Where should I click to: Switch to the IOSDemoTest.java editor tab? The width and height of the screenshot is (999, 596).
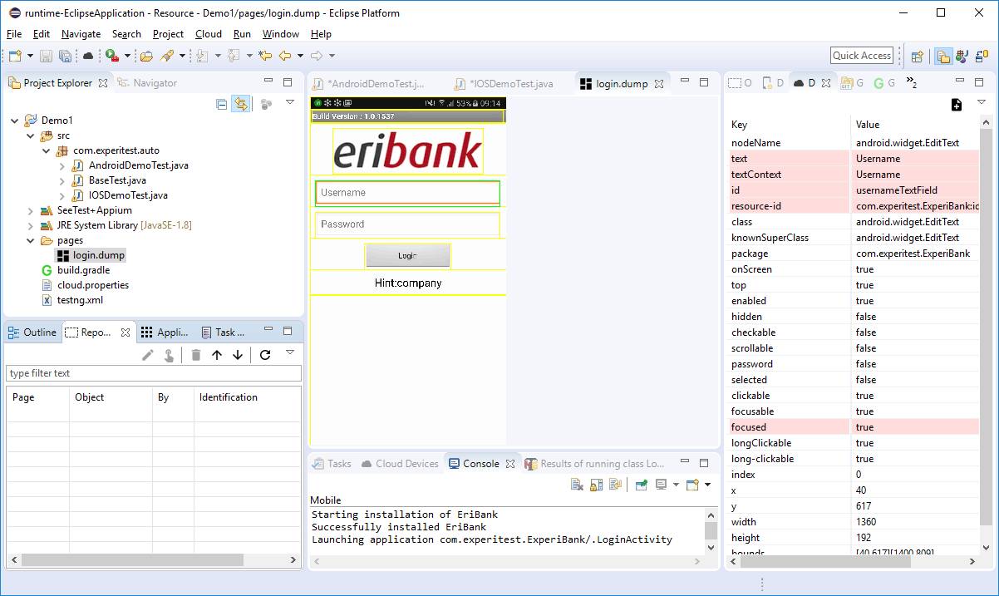coord(504,84)
